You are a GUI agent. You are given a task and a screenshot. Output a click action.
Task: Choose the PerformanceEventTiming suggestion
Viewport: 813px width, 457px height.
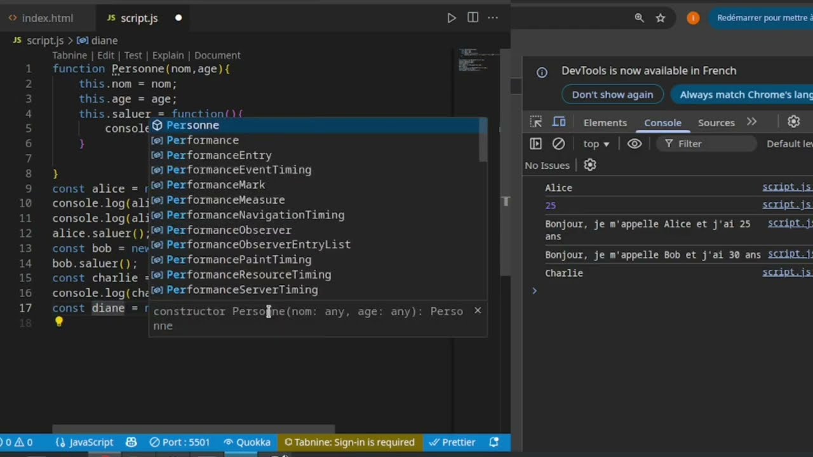pyautogui.click(x=314, y=170)
